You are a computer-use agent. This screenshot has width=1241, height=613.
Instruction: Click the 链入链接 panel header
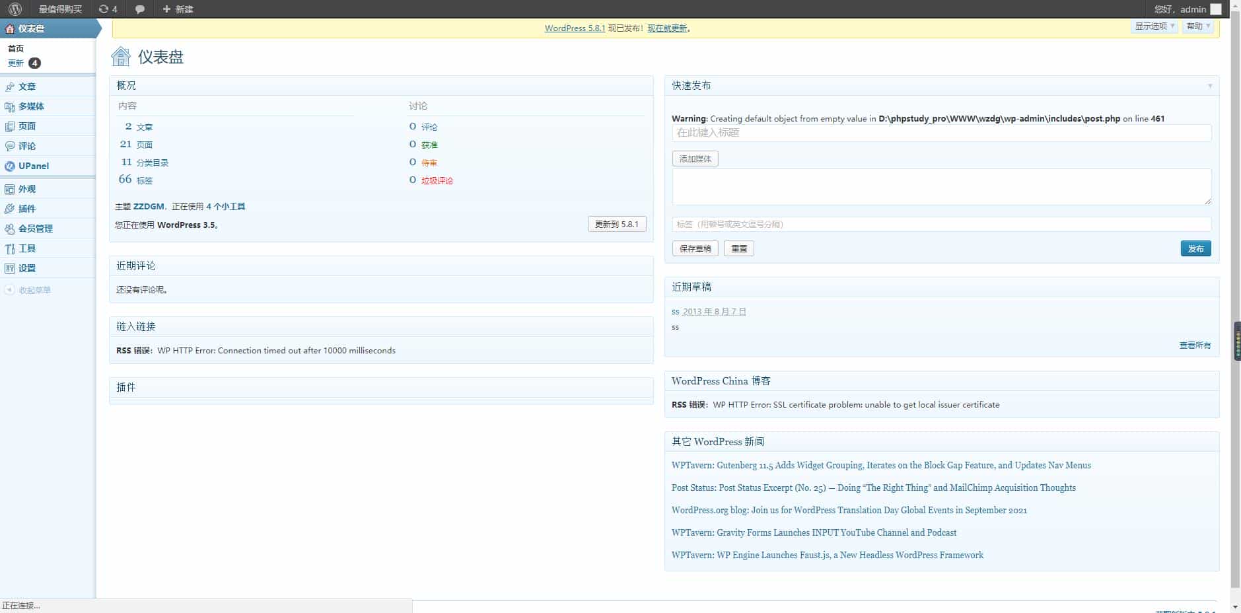click(381, 327)
